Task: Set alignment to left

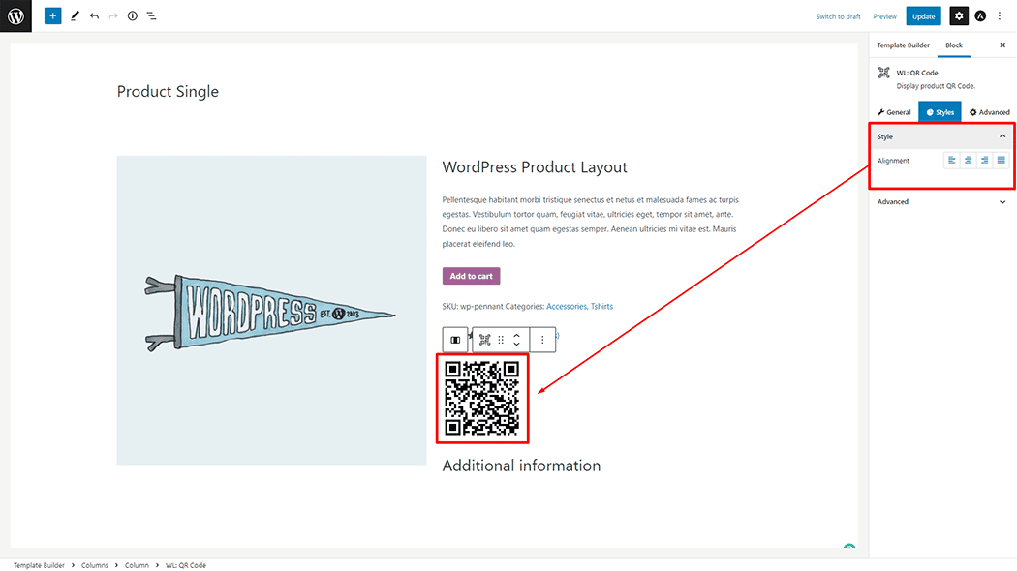Action: (x=952, y=161)
